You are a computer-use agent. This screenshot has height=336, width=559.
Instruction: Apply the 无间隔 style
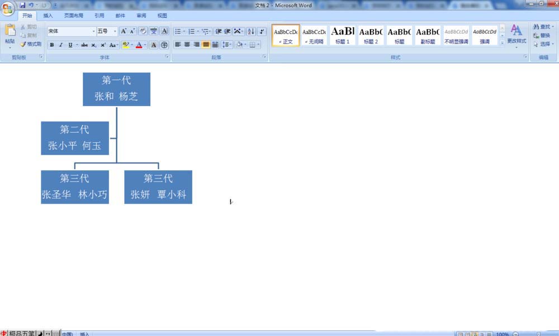[x=314, y=35]
